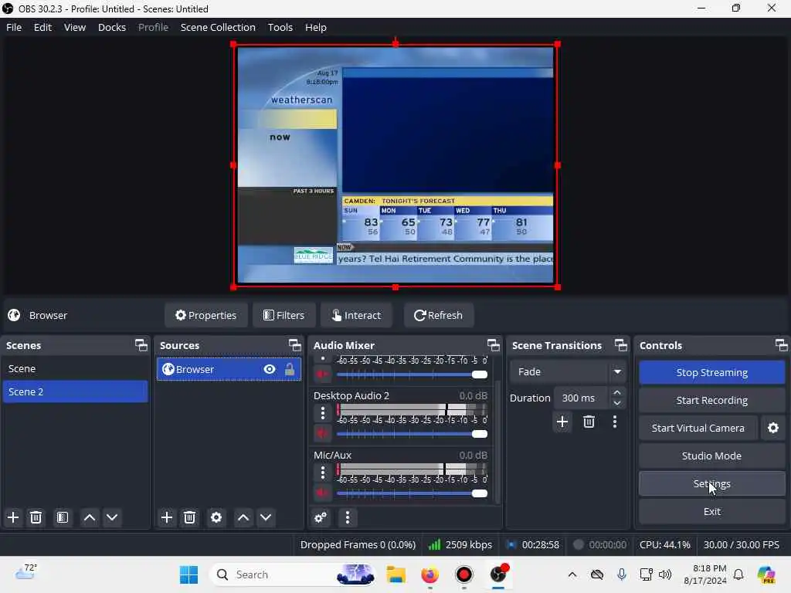Open Filters for Browser source

[284, 315]
